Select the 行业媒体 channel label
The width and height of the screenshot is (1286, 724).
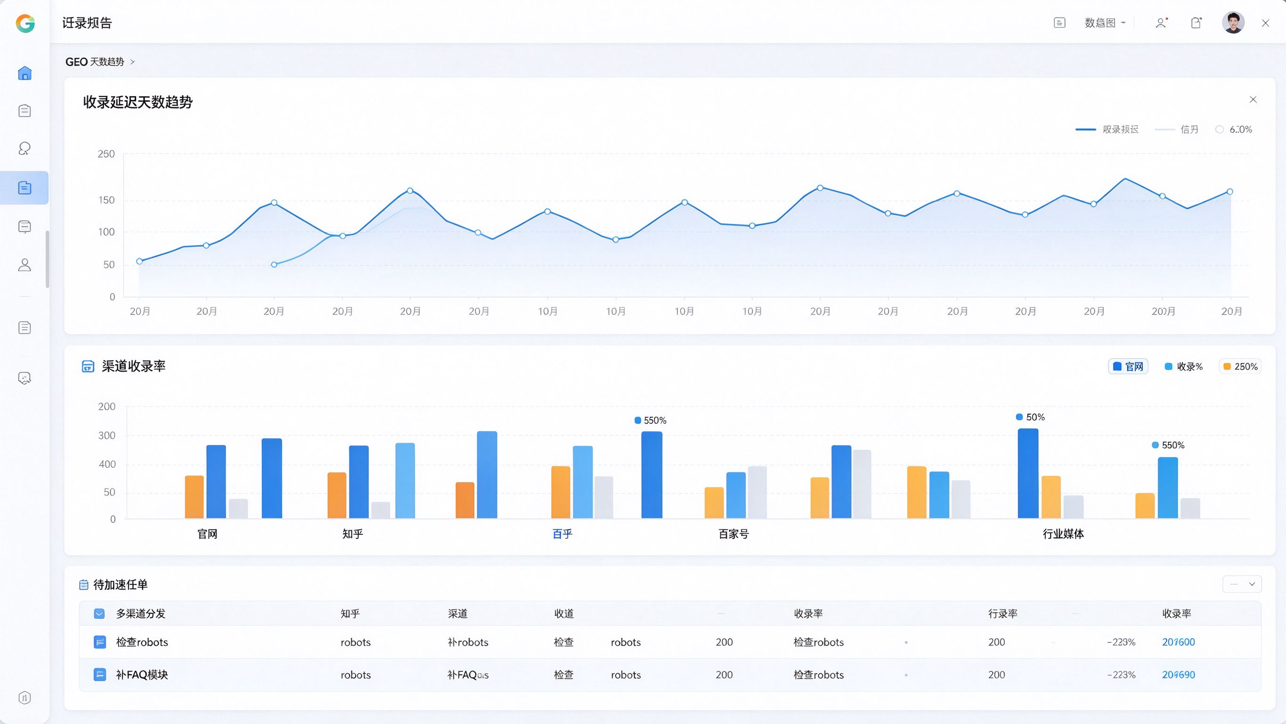pos(1063,534)
